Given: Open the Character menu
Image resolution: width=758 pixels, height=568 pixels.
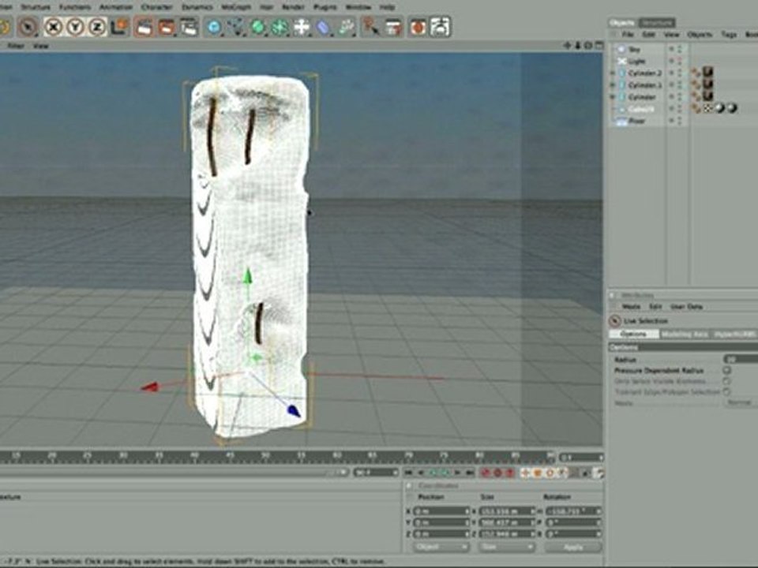Looking at the screenshot, I should pos(156,7).
